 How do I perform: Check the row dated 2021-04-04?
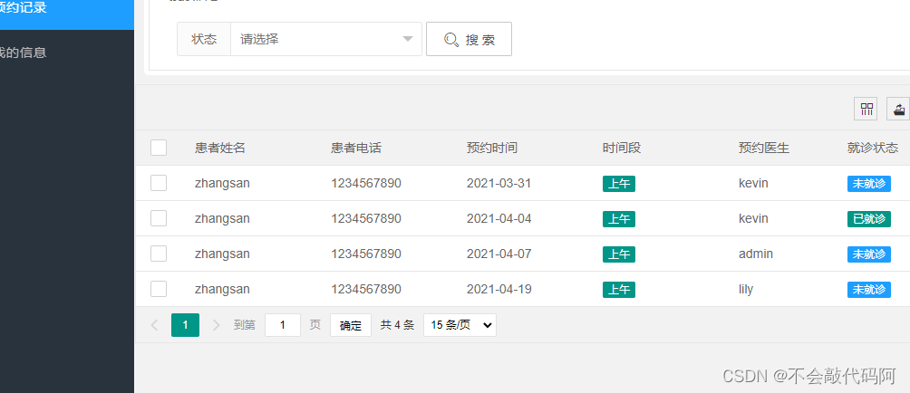pos(159,218)
